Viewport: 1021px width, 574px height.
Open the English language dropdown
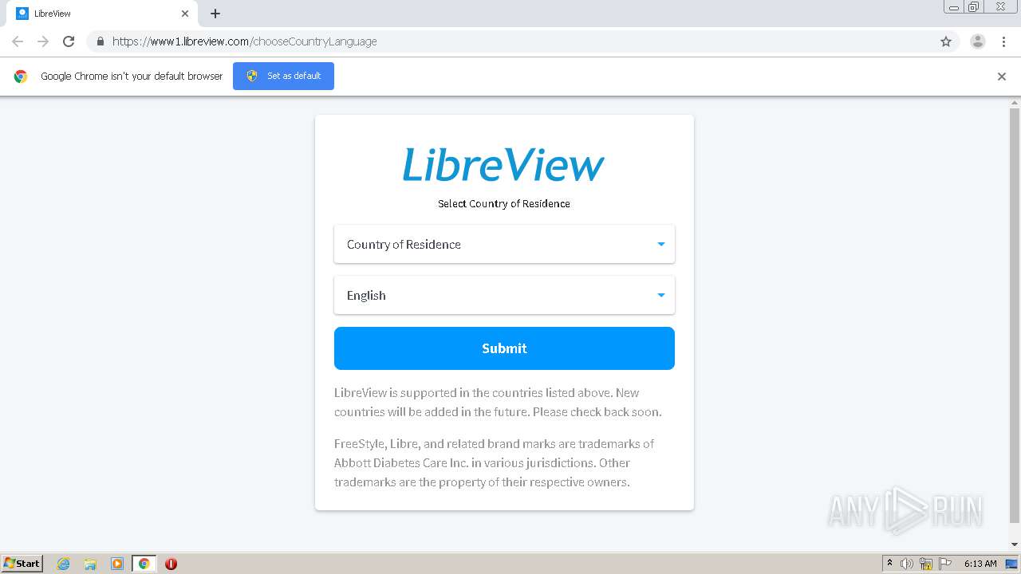[504, 295]
